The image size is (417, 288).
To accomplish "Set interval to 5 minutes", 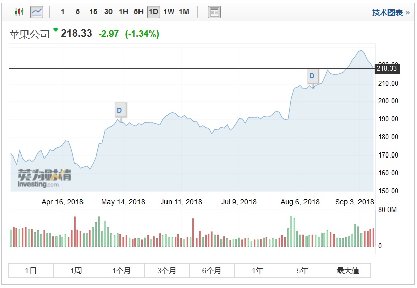I will click(x=78, y=12).
